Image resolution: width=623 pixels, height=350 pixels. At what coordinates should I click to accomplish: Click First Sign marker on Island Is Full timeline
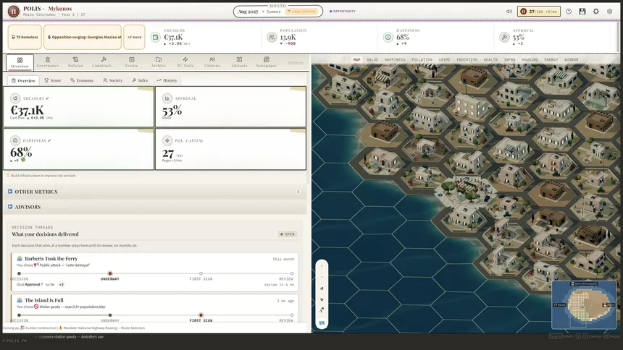click(201, 315)
